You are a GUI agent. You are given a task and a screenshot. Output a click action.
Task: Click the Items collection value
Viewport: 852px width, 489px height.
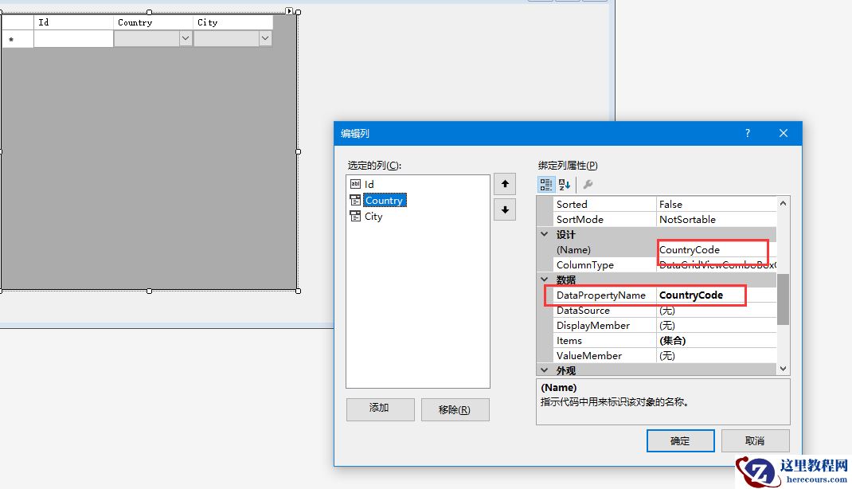coord(716,341)
